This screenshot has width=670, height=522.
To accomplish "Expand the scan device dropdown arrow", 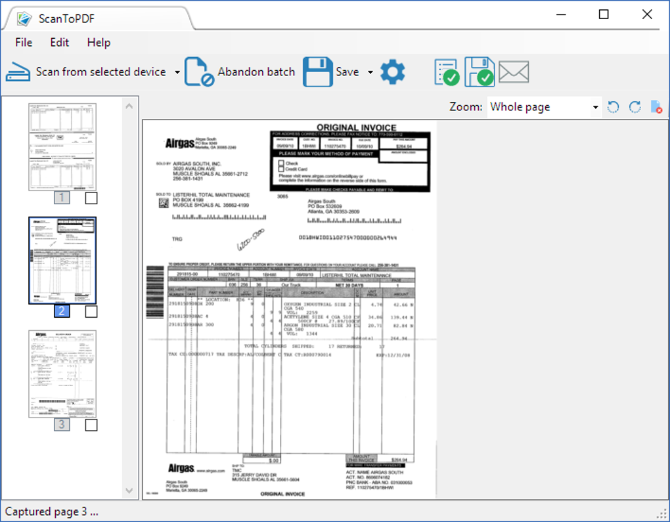I will 177,72.
